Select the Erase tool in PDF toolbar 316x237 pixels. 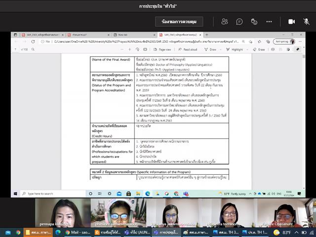pyautogui.click(x=259, y=49)
